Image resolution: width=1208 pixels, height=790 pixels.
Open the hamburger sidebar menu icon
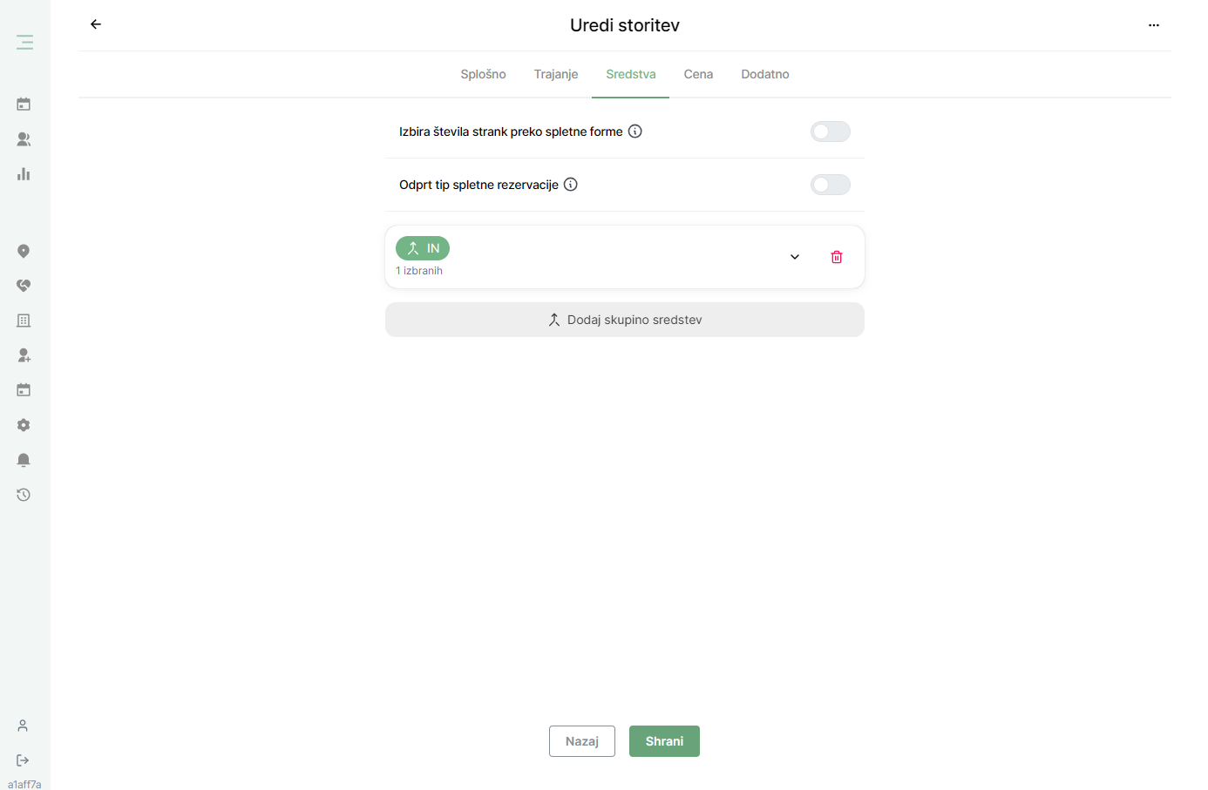click(x=24, y=42)
